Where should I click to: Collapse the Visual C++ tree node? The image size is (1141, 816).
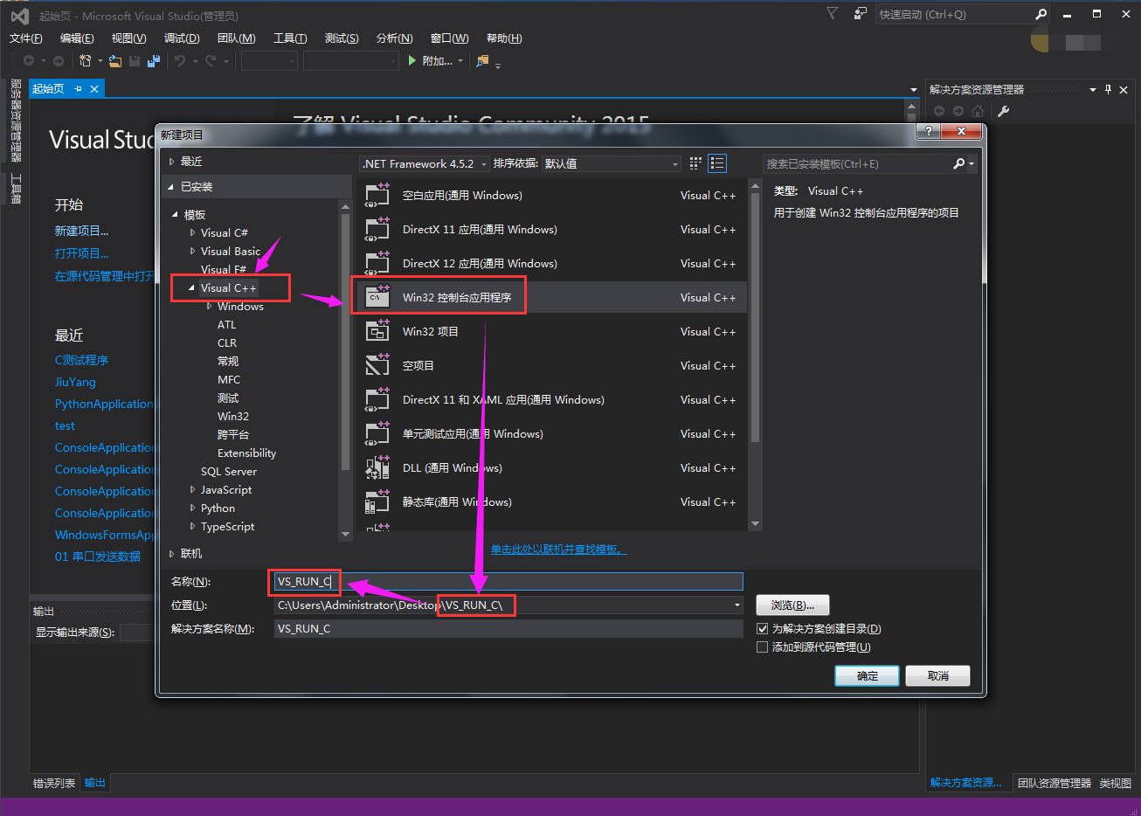(191, 287)
